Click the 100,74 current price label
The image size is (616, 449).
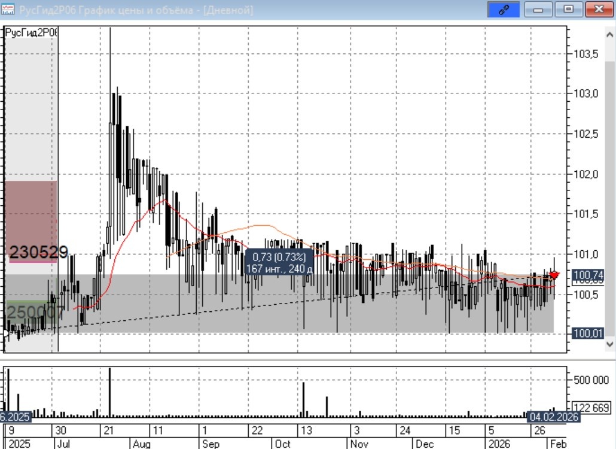[588, 275]
